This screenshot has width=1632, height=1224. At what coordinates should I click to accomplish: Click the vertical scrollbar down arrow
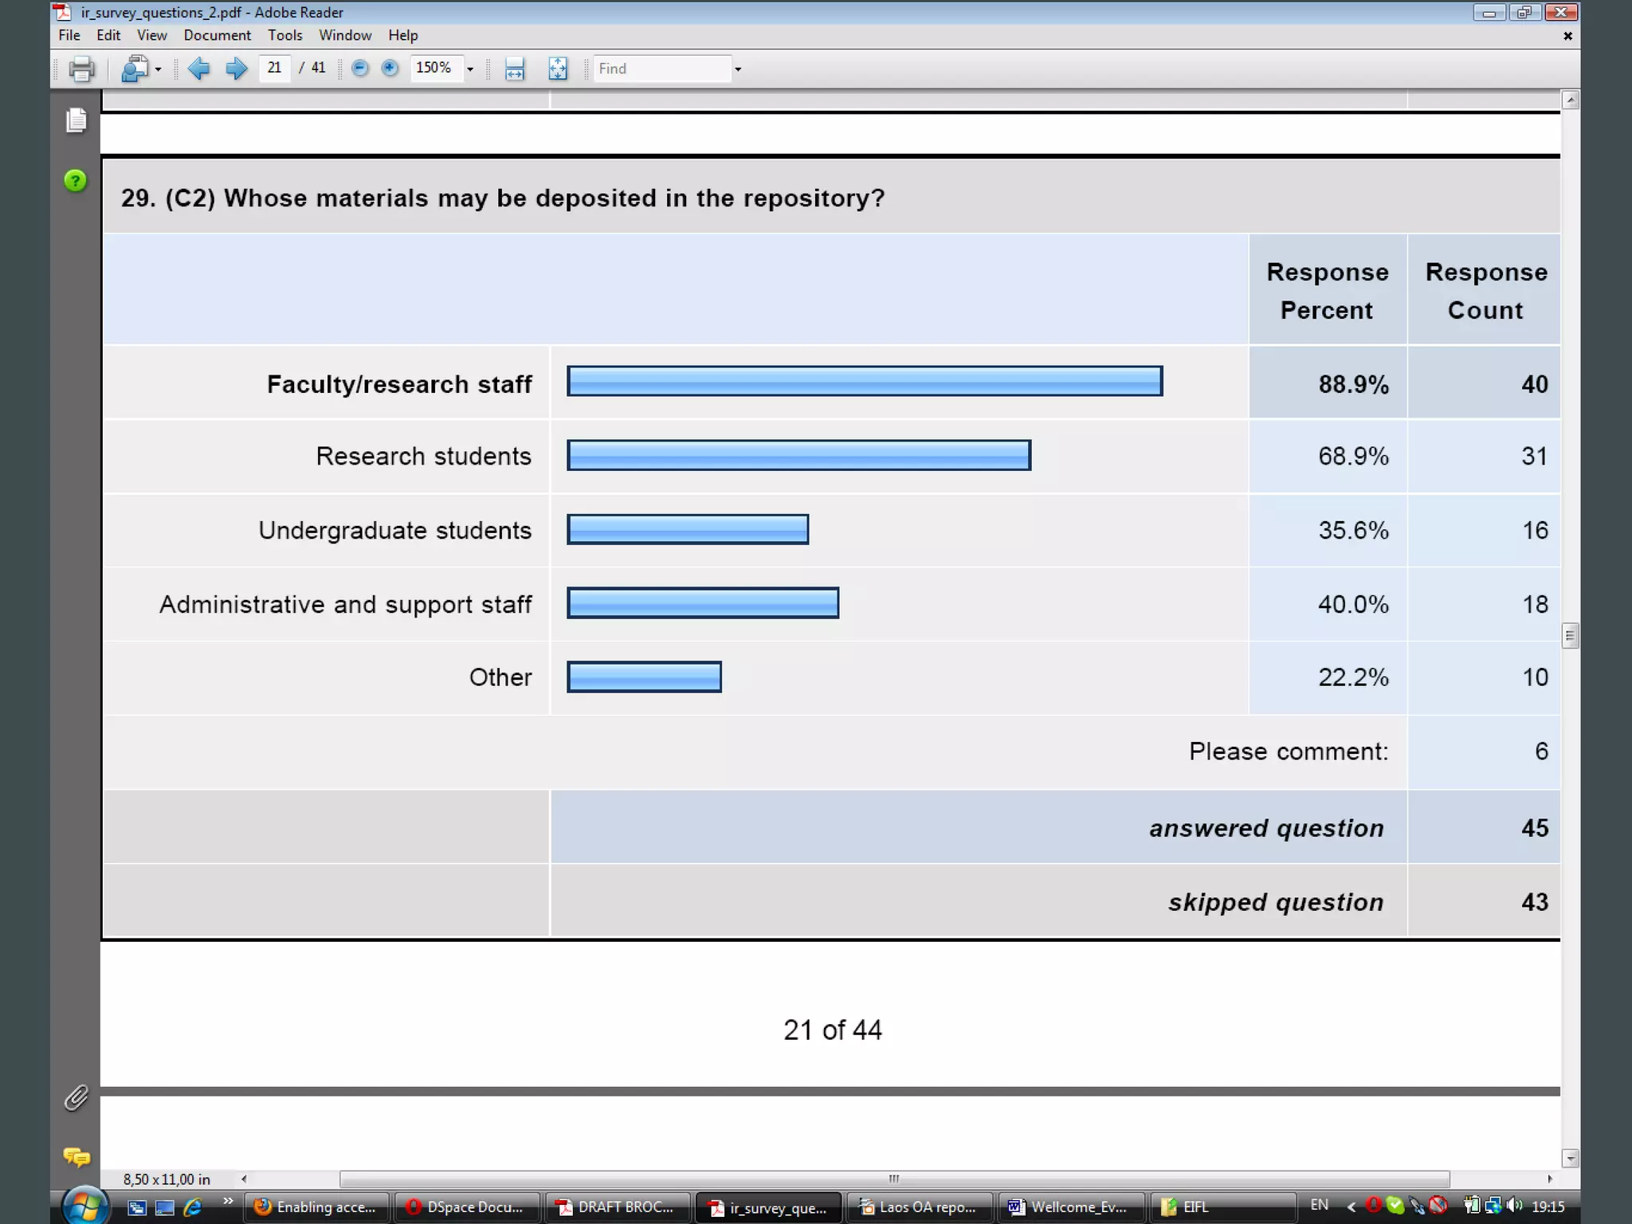point(1570,1158)
